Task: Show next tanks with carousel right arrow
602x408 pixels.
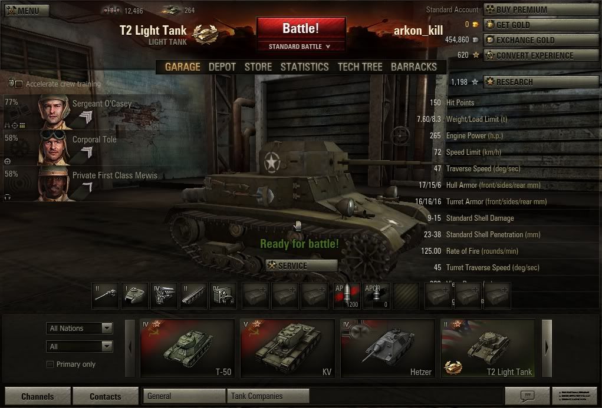Action: click(x=547, y=348)
